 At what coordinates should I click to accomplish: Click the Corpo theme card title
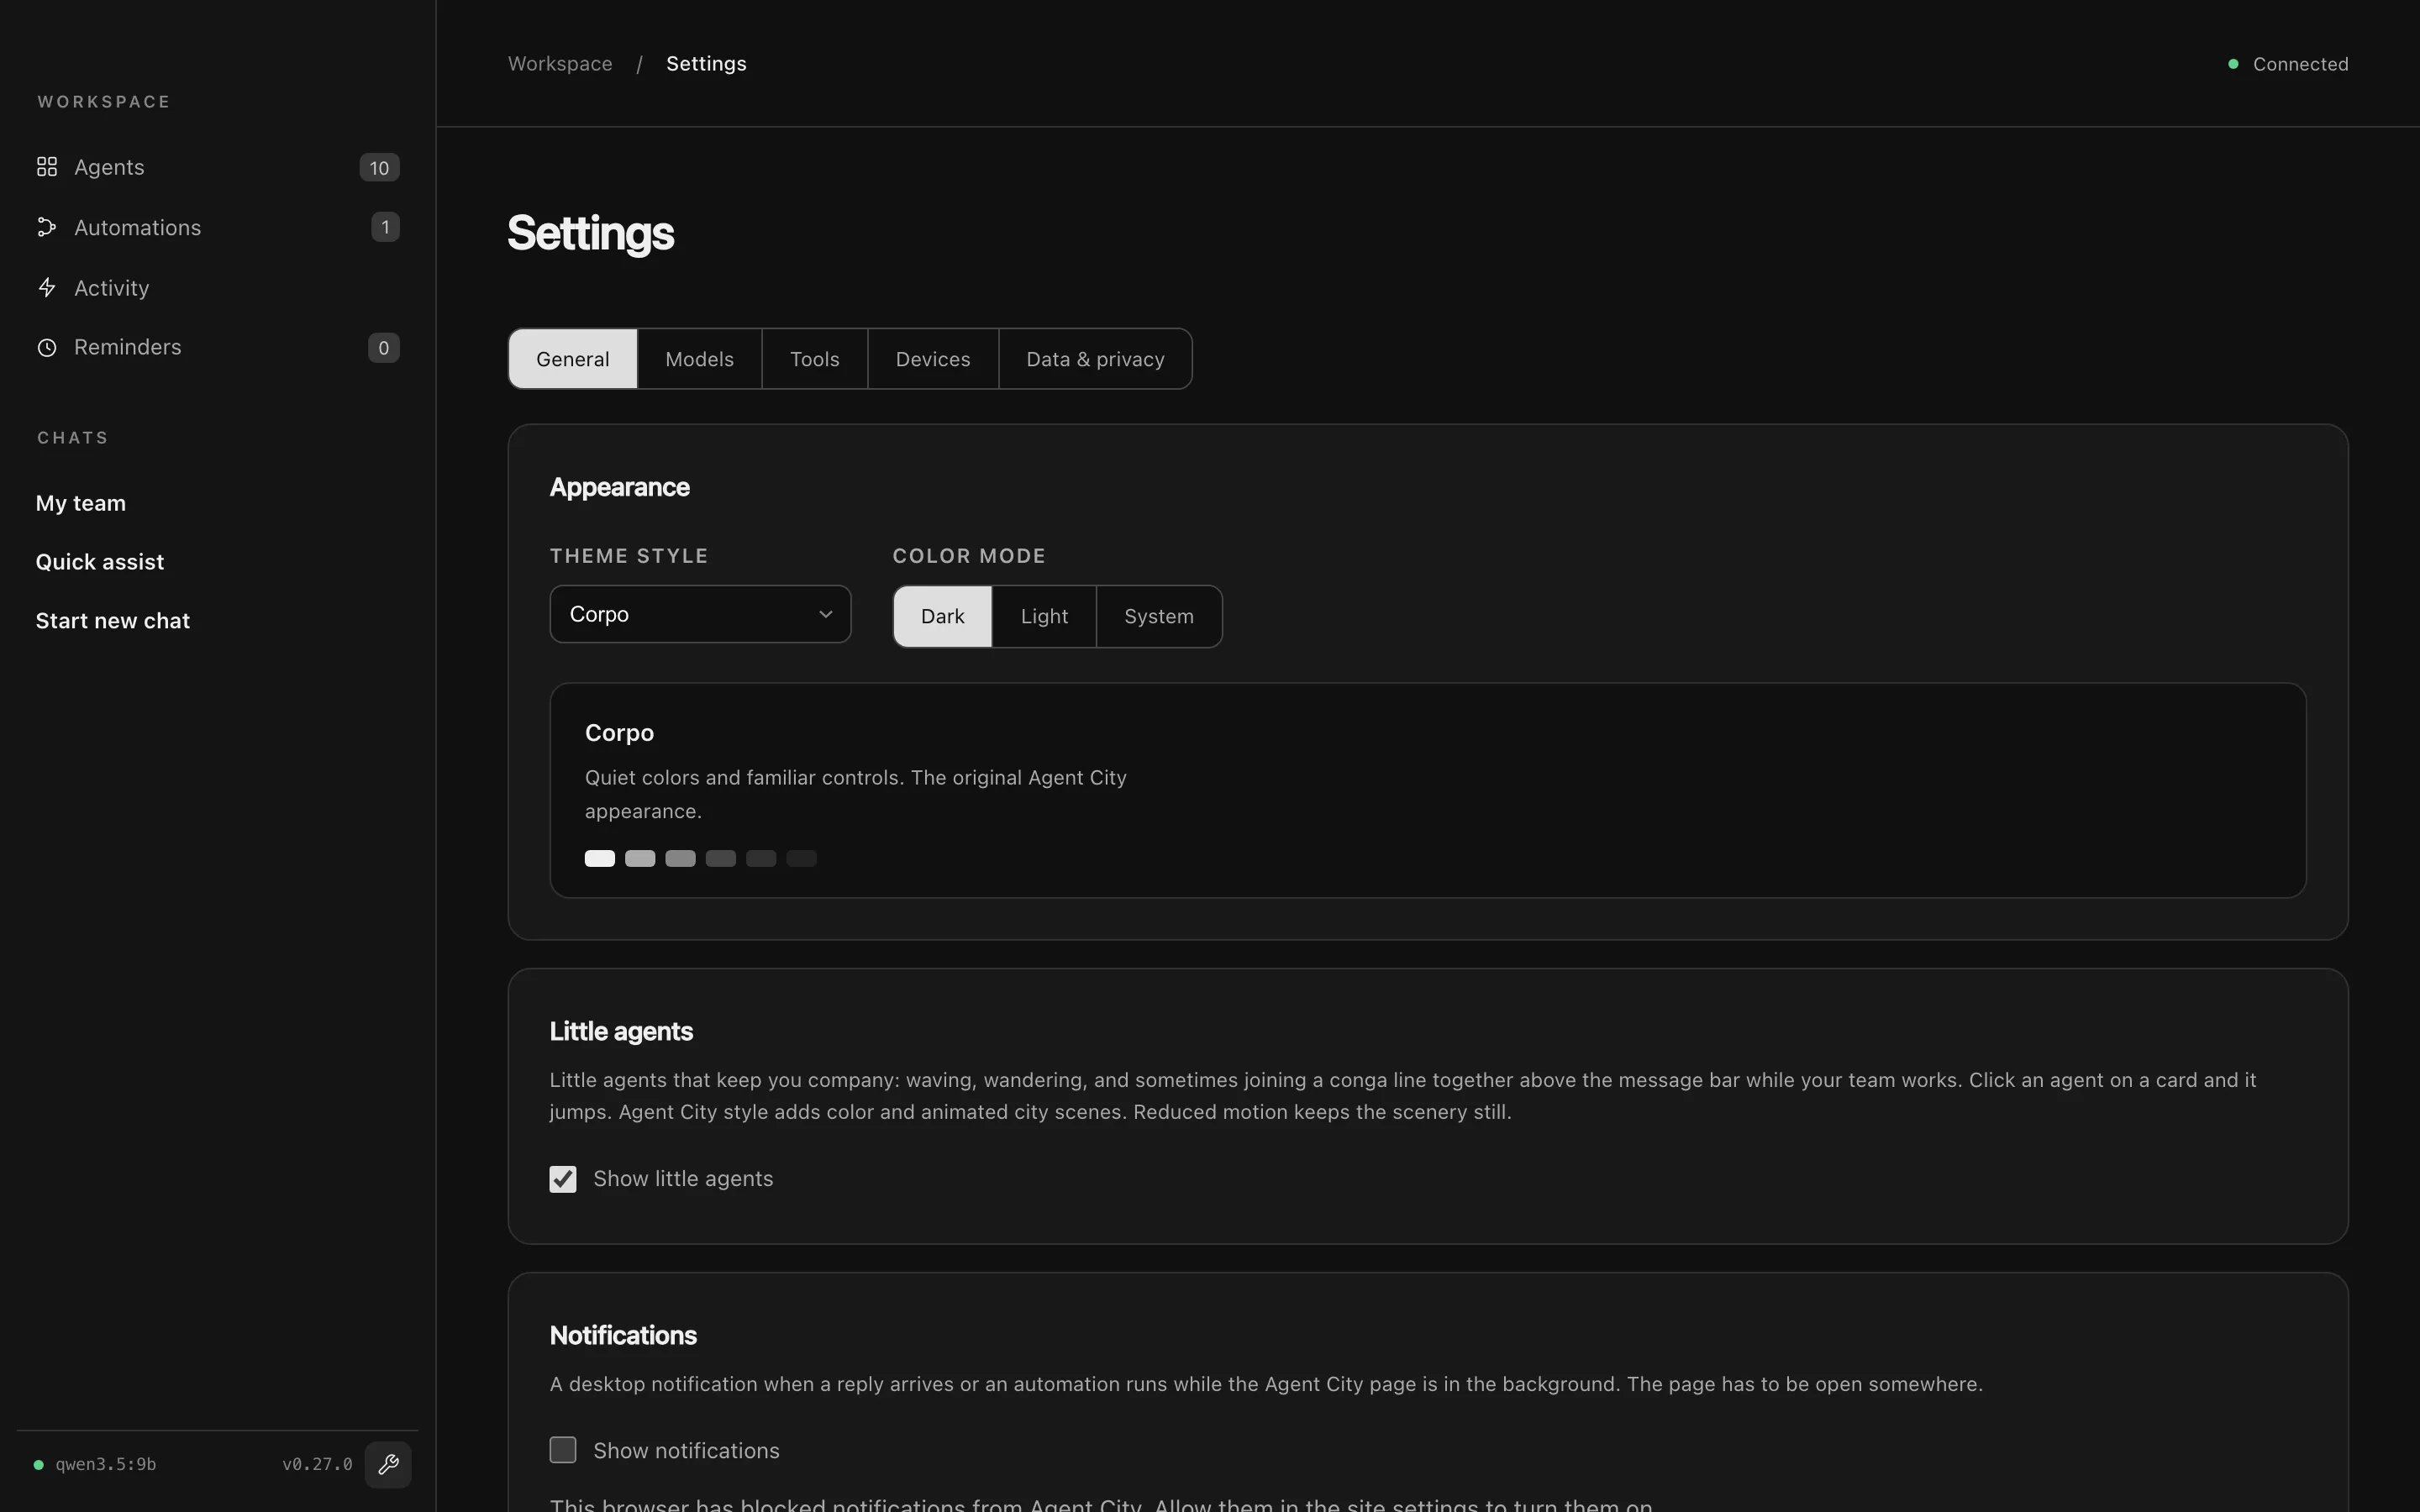619,733
